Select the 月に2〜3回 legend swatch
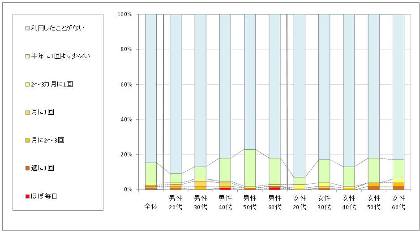Screen dimensions: 420x233 pos(27,140)
